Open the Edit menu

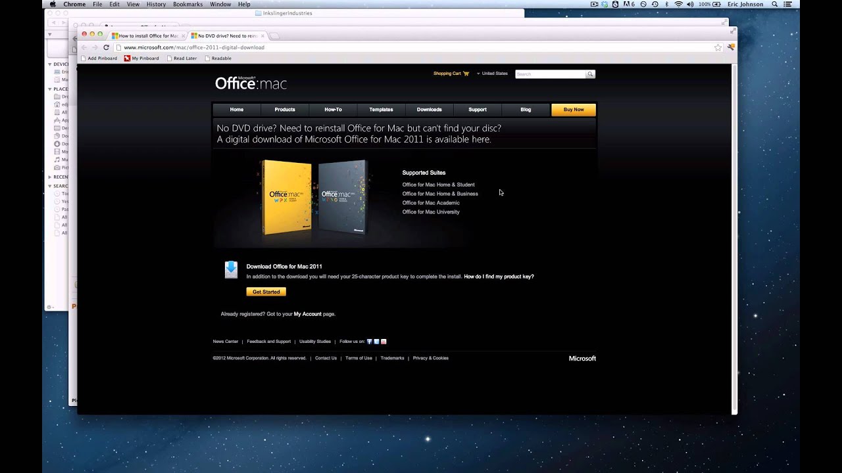tap(114, 4)
